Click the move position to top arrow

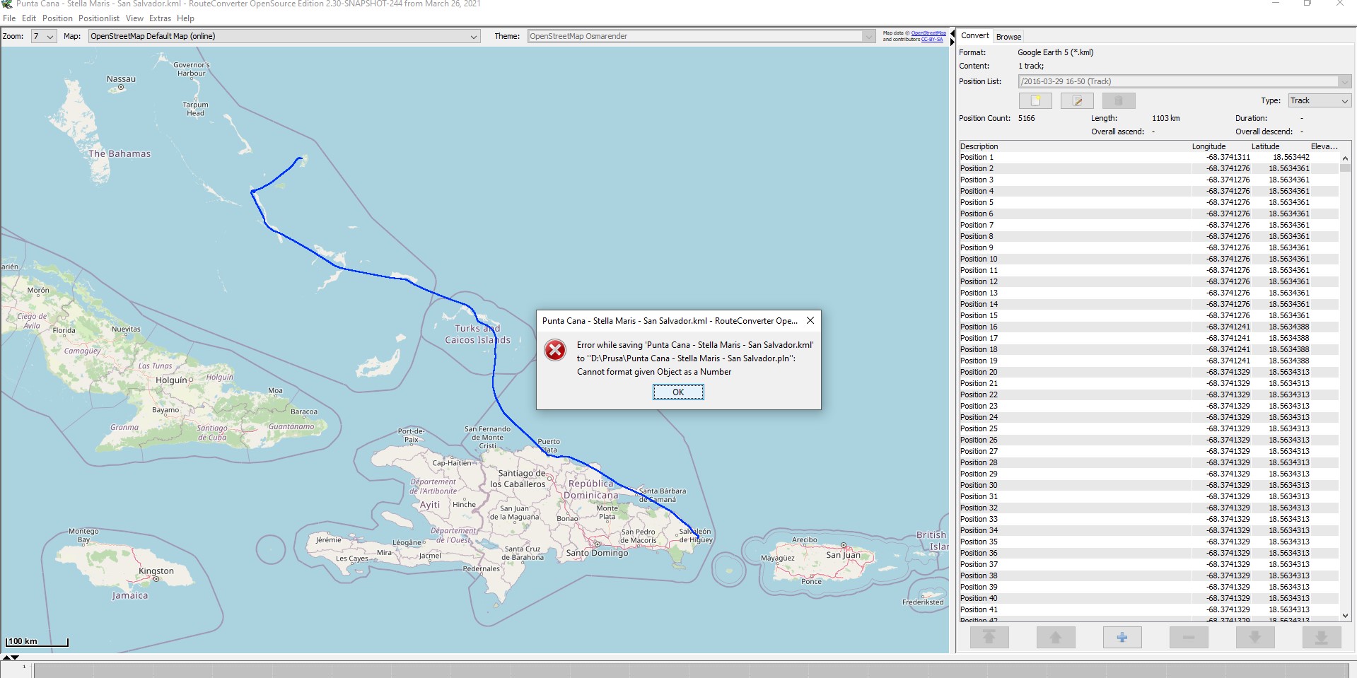[989, 638]
